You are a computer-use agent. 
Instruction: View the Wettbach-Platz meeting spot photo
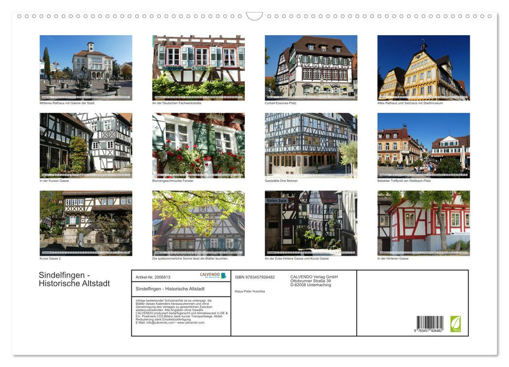(423, 145)
